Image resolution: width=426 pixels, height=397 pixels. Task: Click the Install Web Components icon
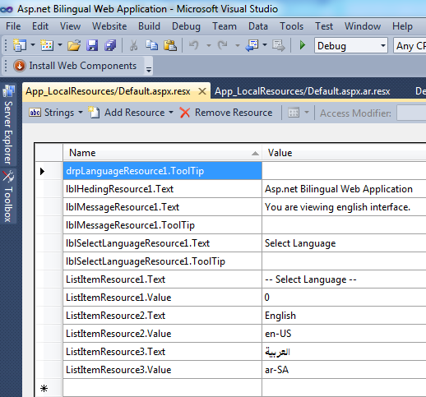[x=20, y=66]
